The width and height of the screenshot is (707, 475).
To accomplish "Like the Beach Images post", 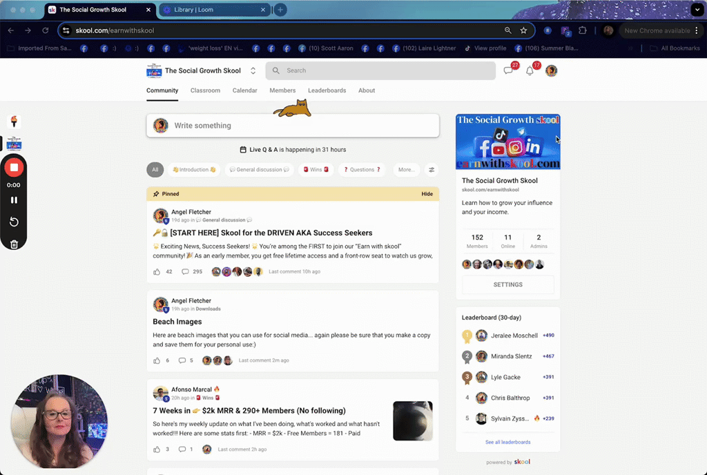I will pyautogui.click(x=157, y=360).
